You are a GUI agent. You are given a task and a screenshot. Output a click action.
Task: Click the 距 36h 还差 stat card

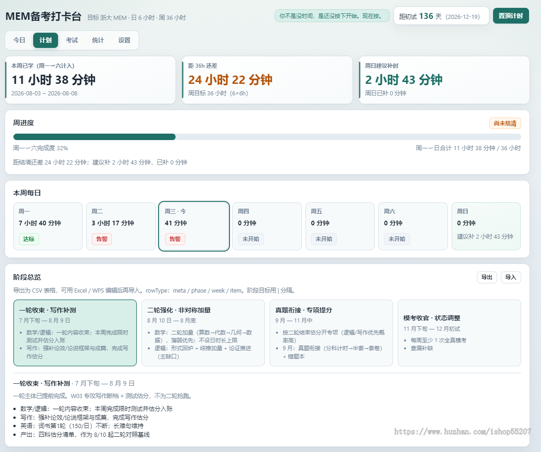tap(267, 80)
